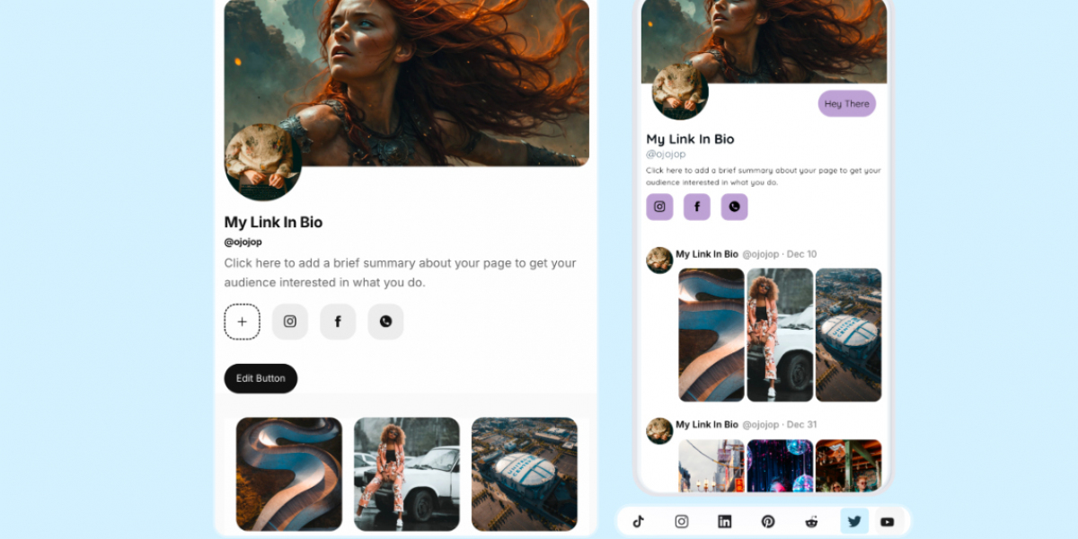
Task: Tap the purple Instagram icon in phone preview
Action: (659, 207)
